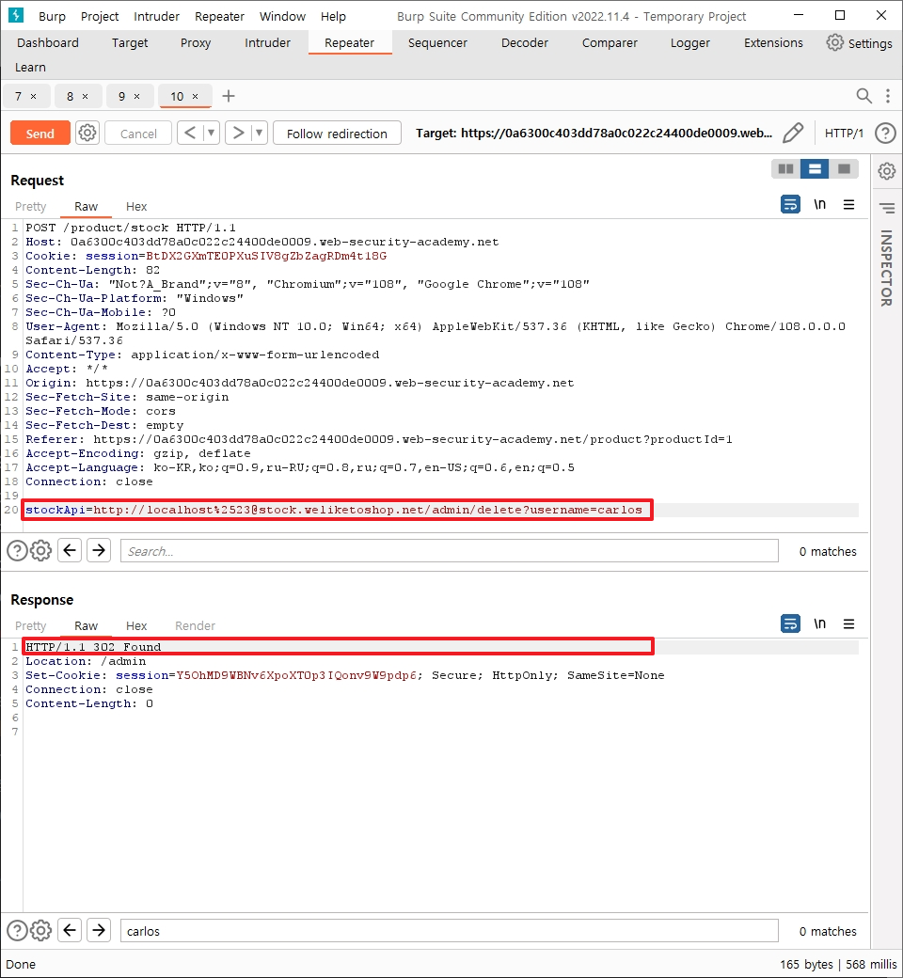Image resolution: width=903 pixels, height=978 pixels.
Task: Click the Burp Suite logo icon
Action: coord(16,15)
